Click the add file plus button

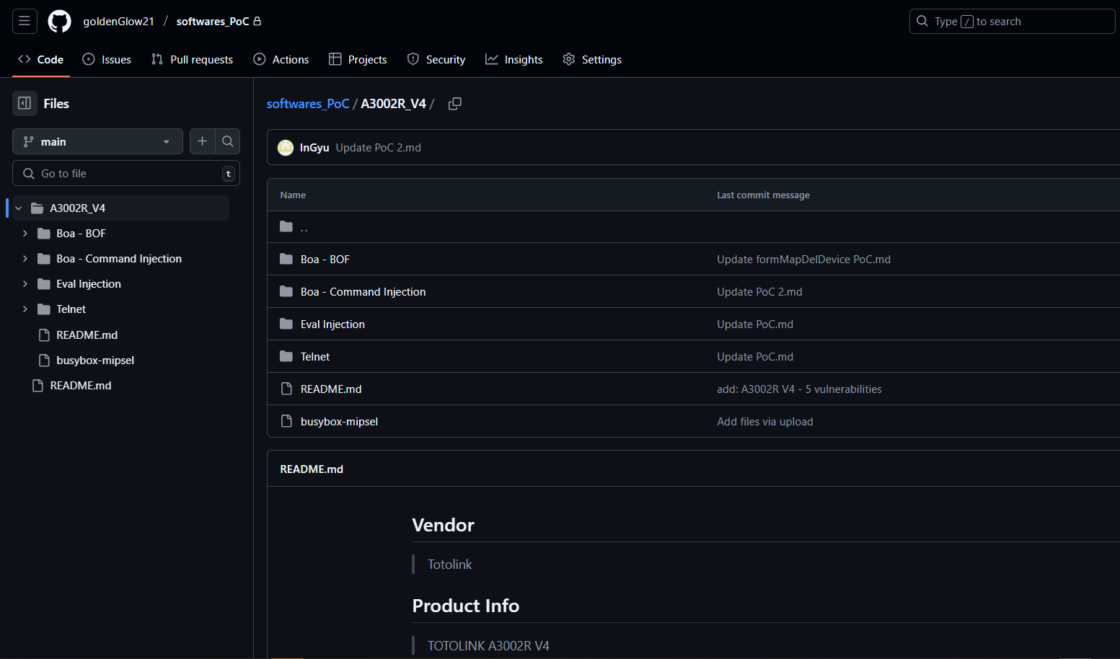(203, 141)
